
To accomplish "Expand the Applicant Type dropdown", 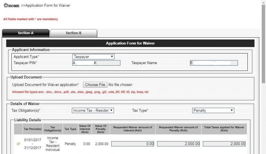I will pos(93,57).
